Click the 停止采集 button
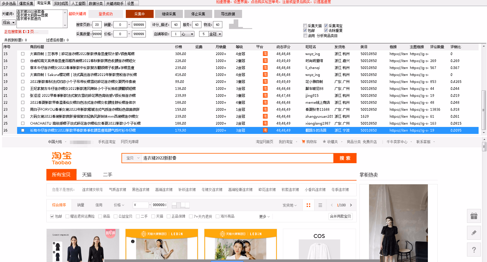Viewport: 487px width, 262px height. coord(198,14)
